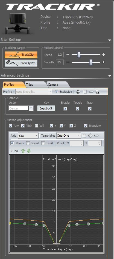Open the Axis dropdown showing Yaw
114x259 pixels.
28,136
